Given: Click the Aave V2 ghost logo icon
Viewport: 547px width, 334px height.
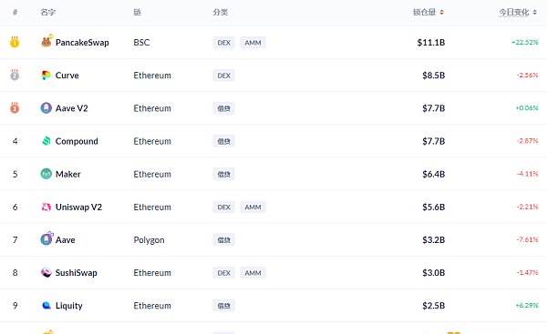Looking at the screenshot, I should pos(46,108).
